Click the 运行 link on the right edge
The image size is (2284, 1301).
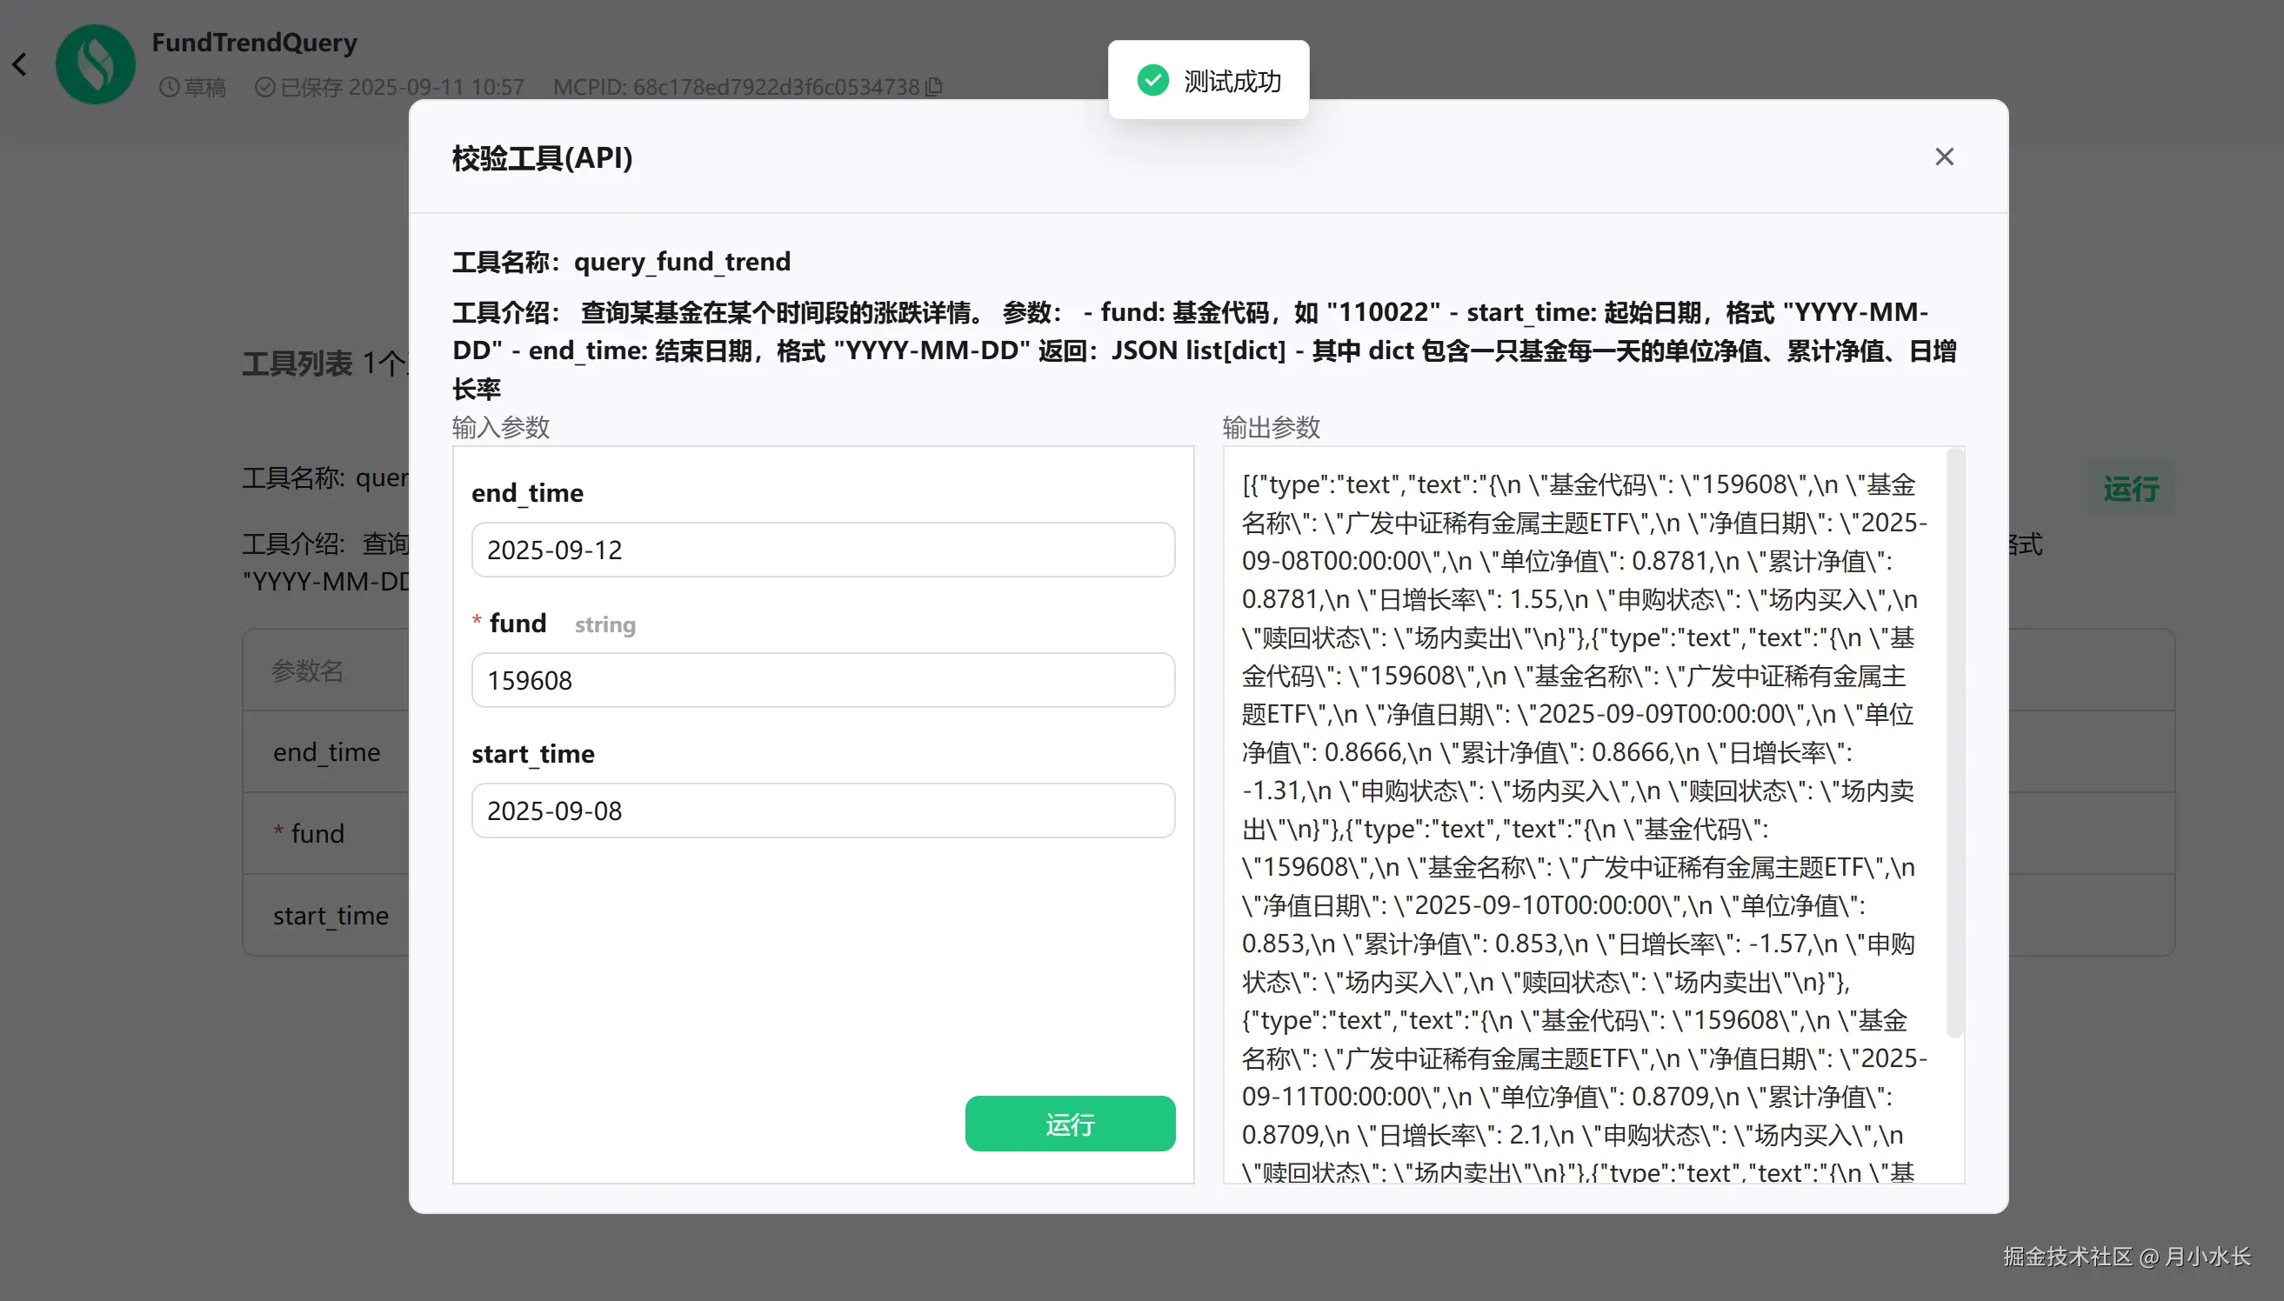coord(2129,490)
